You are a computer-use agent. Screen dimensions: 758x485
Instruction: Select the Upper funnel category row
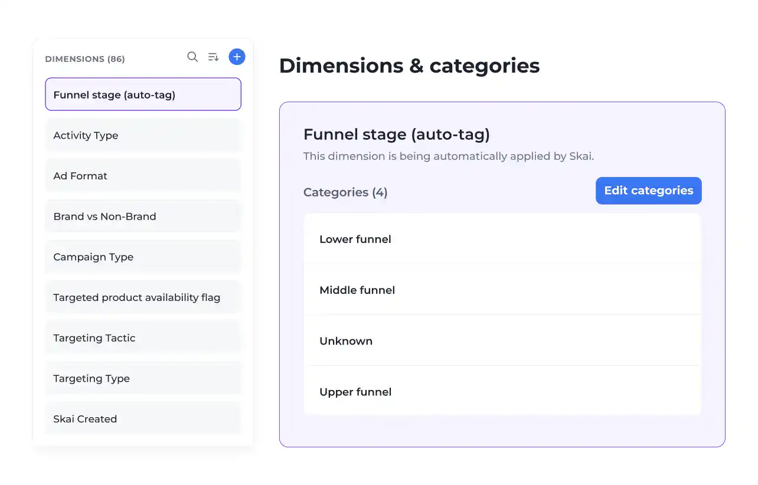tap(502, 391)
